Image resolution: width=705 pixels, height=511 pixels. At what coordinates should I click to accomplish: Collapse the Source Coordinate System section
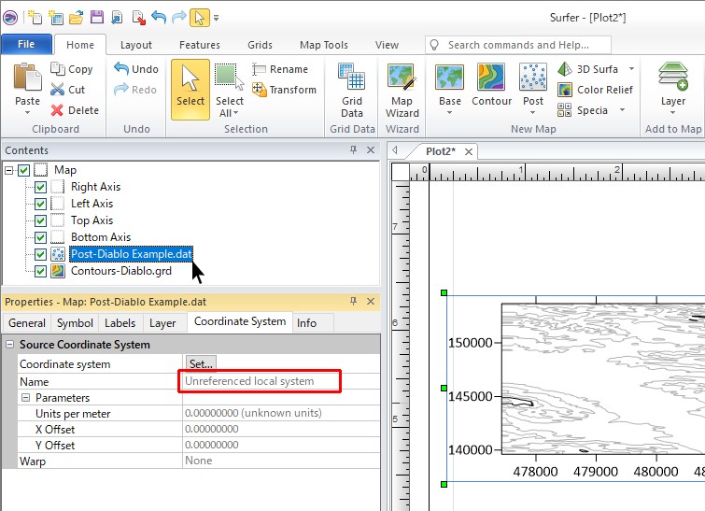click(9, 345)
